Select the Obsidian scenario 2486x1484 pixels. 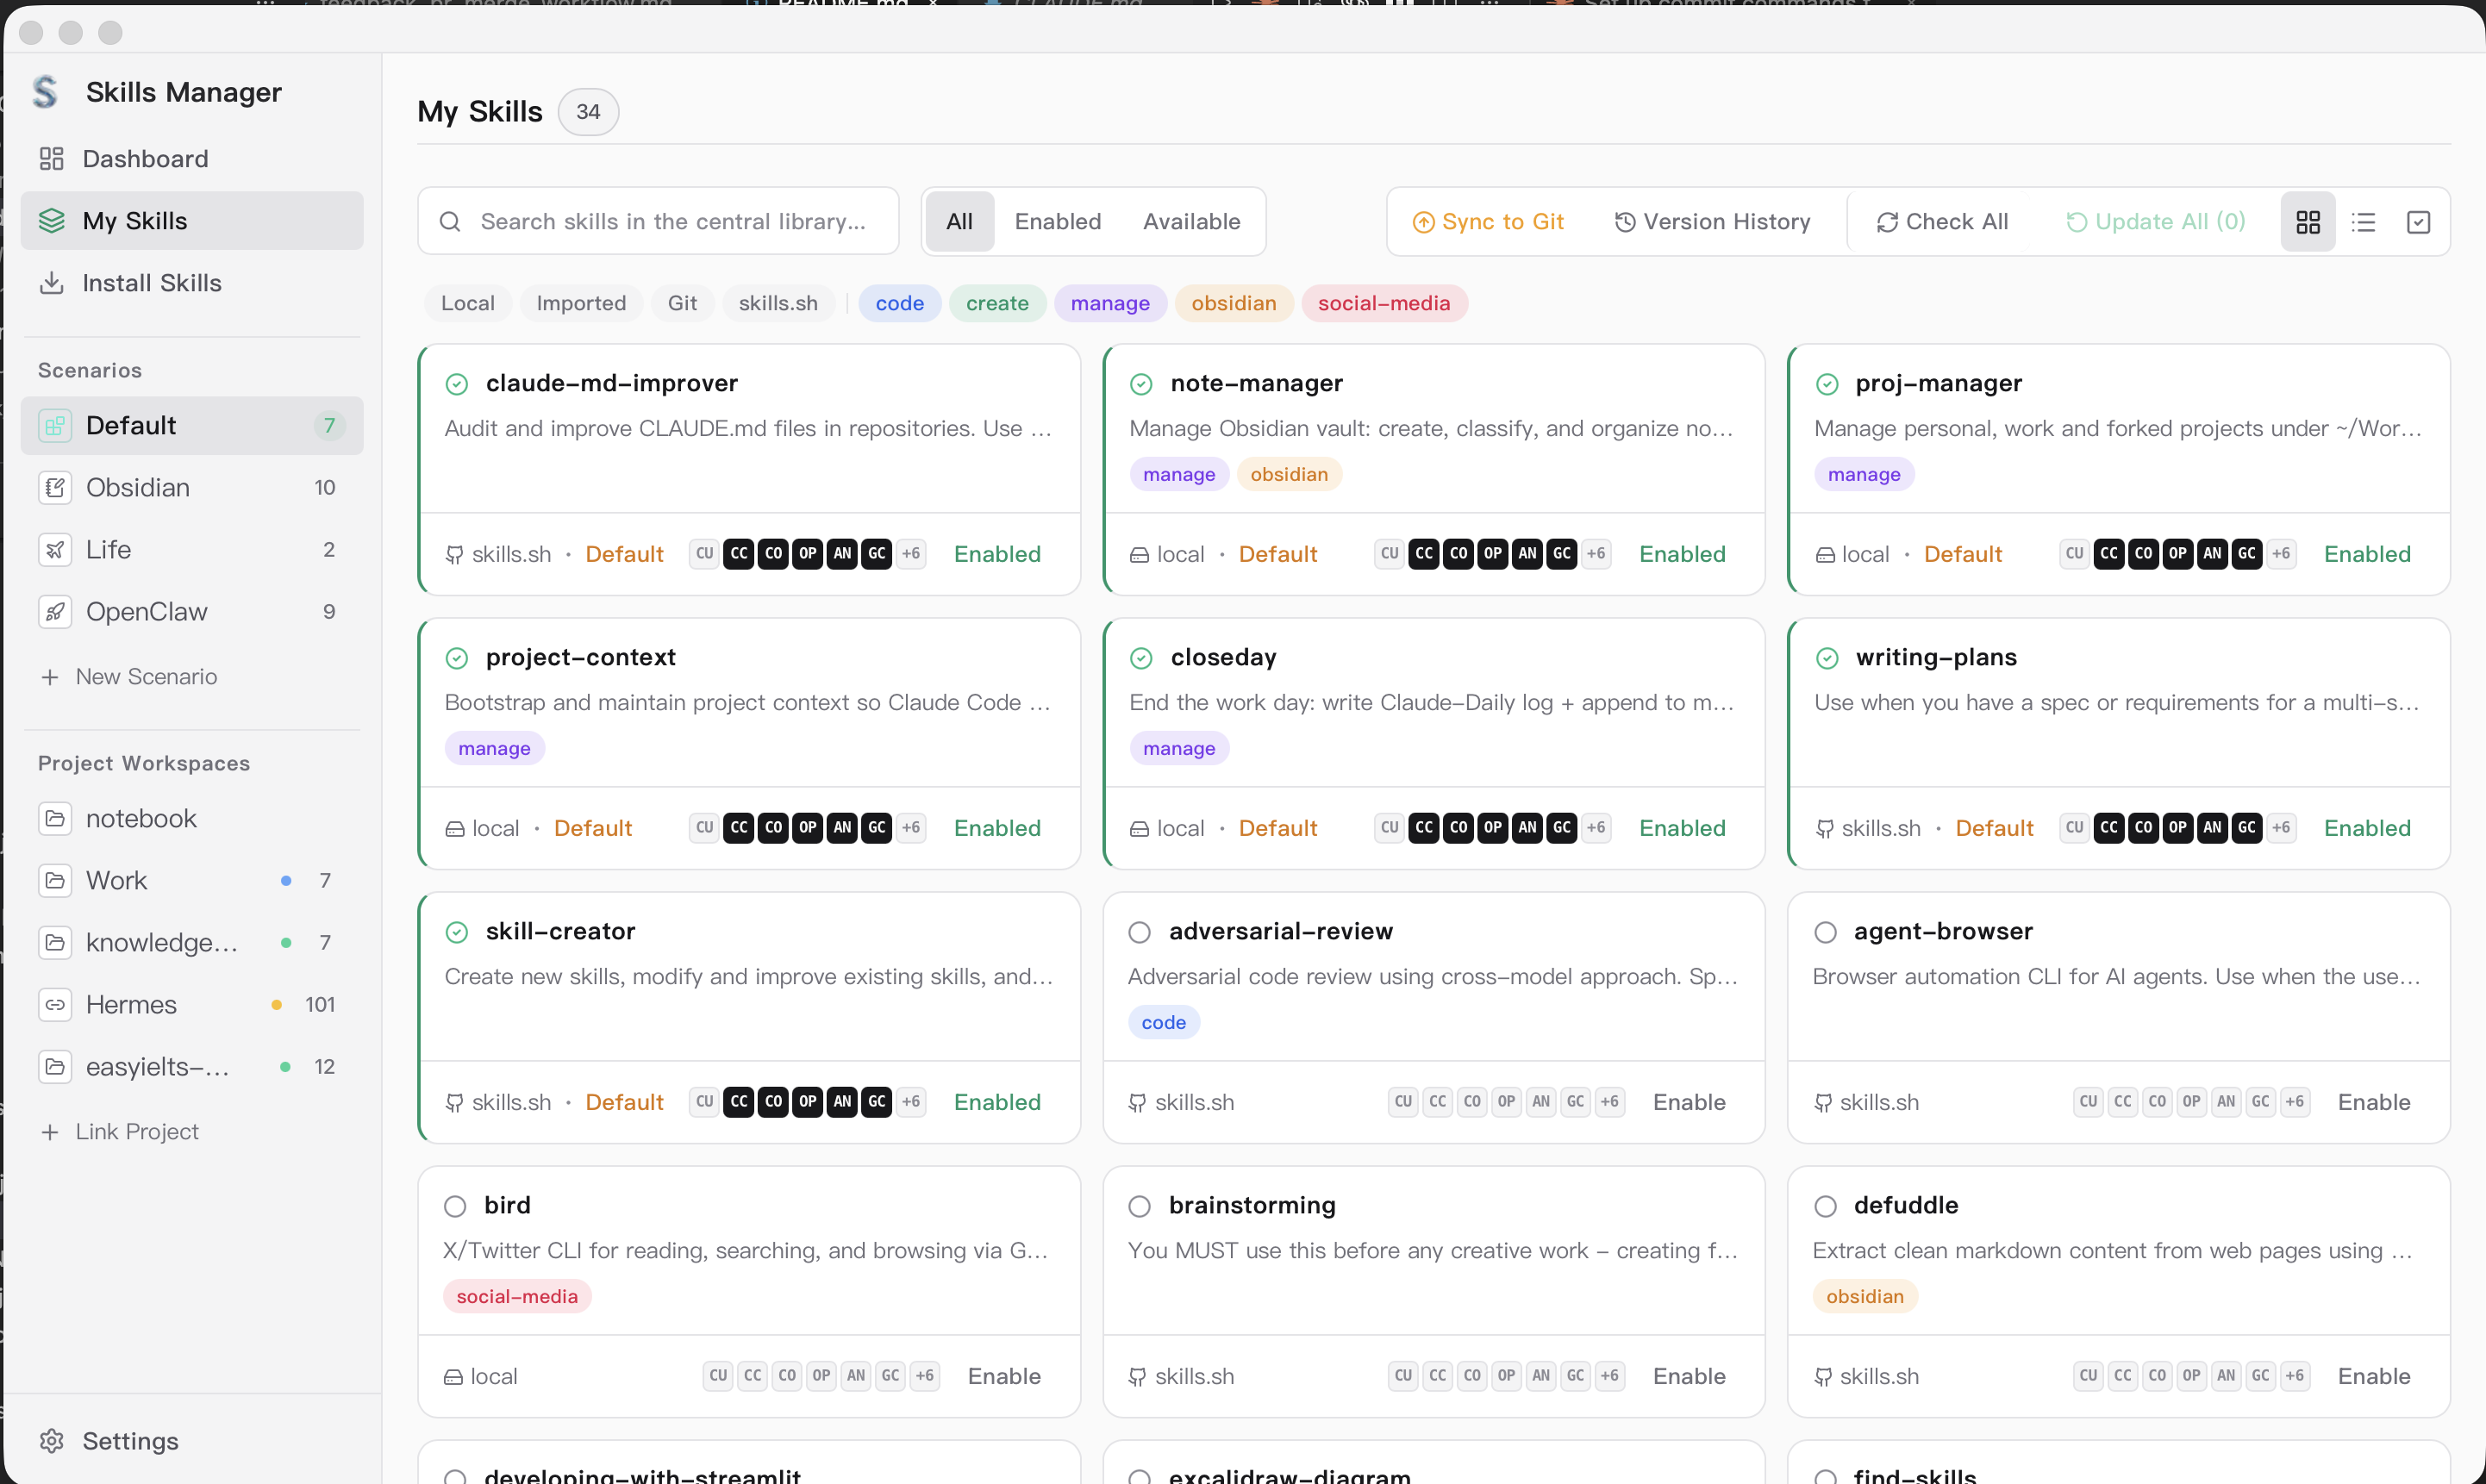(137, 487)
